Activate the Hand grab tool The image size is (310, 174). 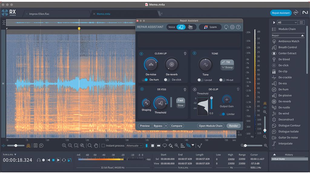(x=96, y=146)
